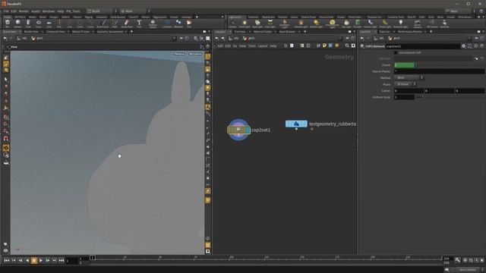Expand the scene view path dropdown arrow
486x273 pixels.
tap(174, 39)
